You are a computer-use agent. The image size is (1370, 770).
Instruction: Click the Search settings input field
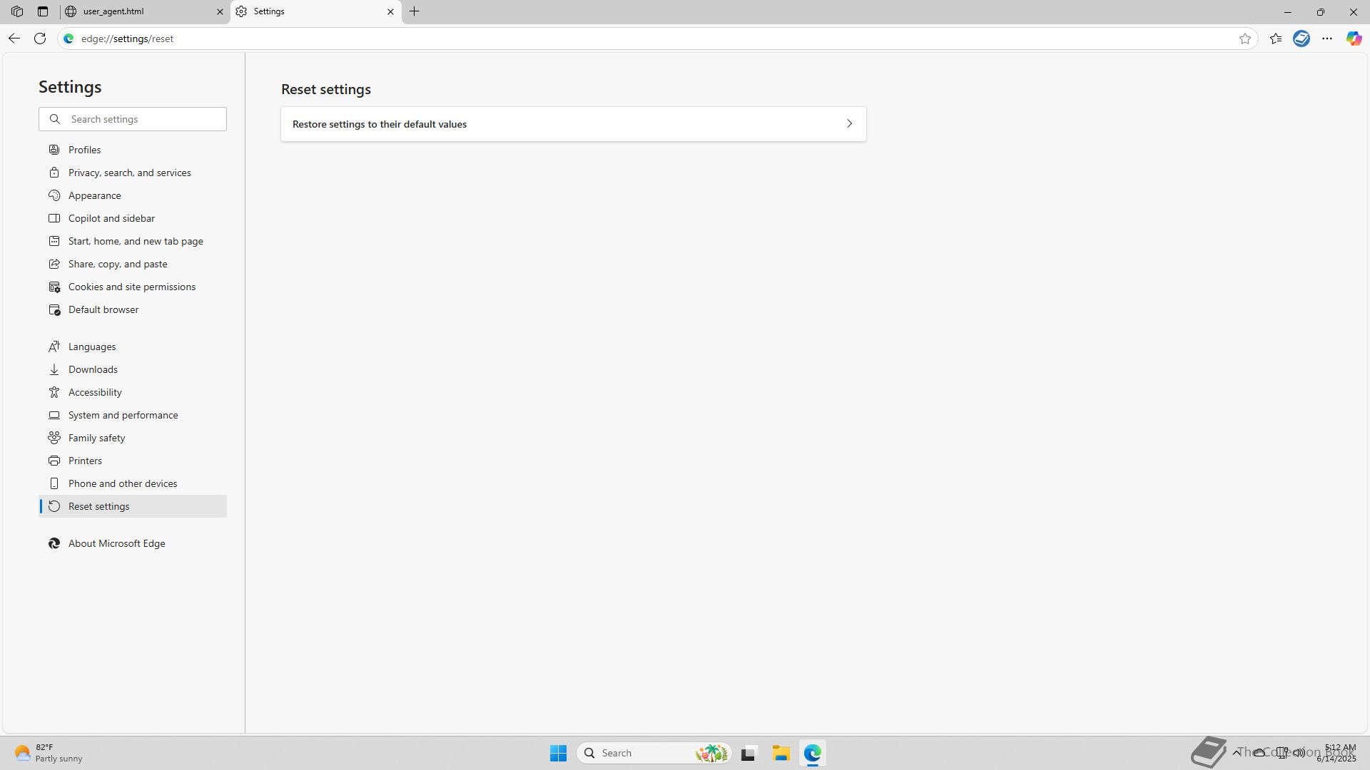coord(143,119)
